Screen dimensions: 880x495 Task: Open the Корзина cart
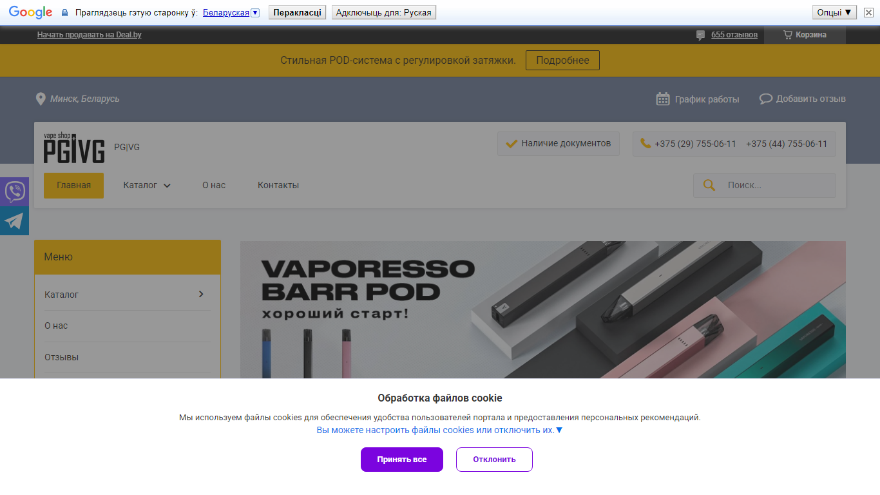coord(805,35)
